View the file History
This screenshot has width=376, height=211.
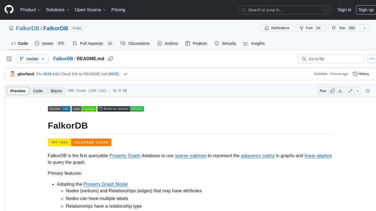click(361, 74)
